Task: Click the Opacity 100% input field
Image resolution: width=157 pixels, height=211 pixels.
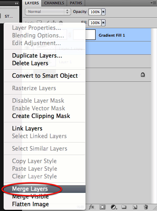Action: [95, 12]
